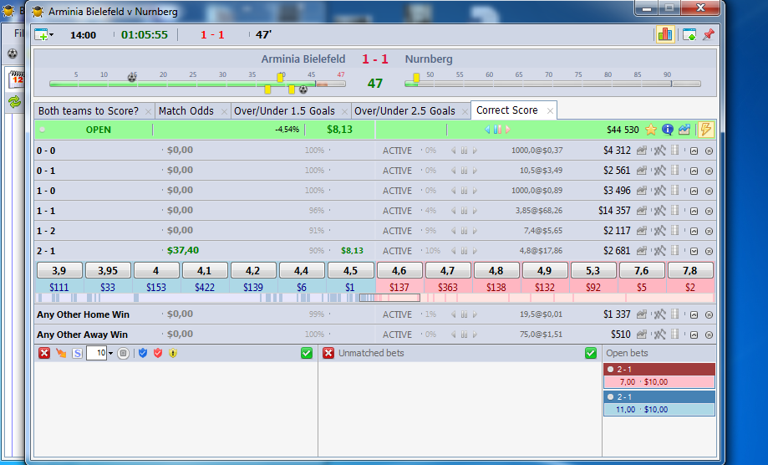Open price chart for 1 - 1 row

641,211
